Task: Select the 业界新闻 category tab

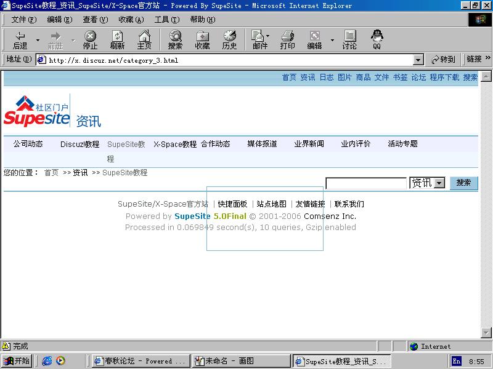Action: click(x=309, y=144)
